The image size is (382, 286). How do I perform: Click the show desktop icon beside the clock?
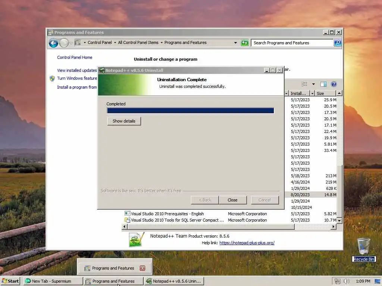pos(378,281)
